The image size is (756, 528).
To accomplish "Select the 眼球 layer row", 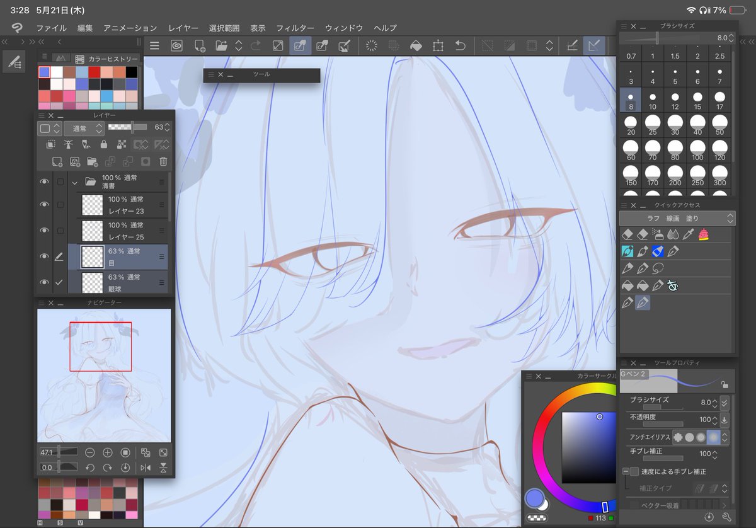I will pyautogui.click(x=118, y=282).
